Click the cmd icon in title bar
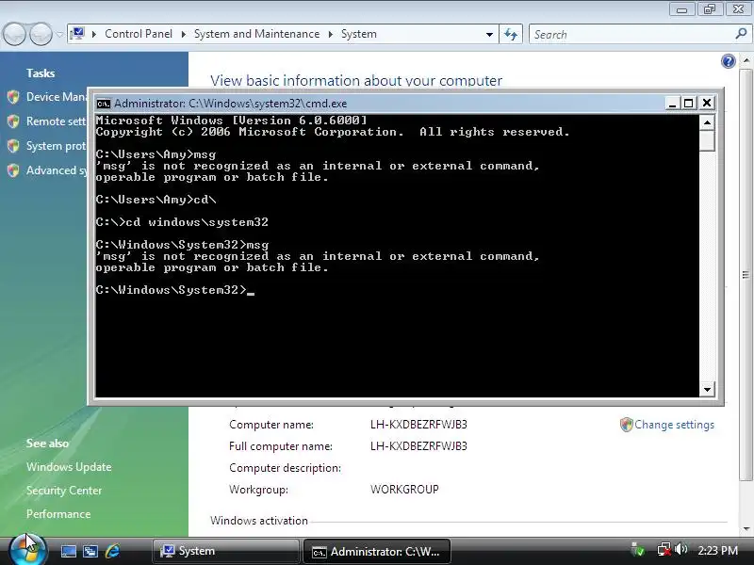This screenshot has width=754, height=565. [x=103, y=104]
